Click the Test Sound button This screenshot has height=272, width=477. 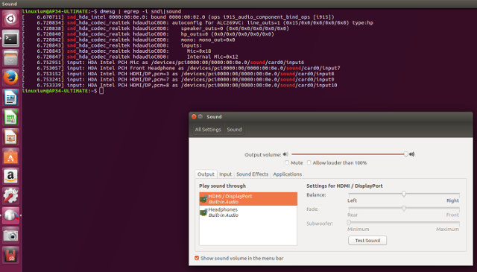(367, 241)
